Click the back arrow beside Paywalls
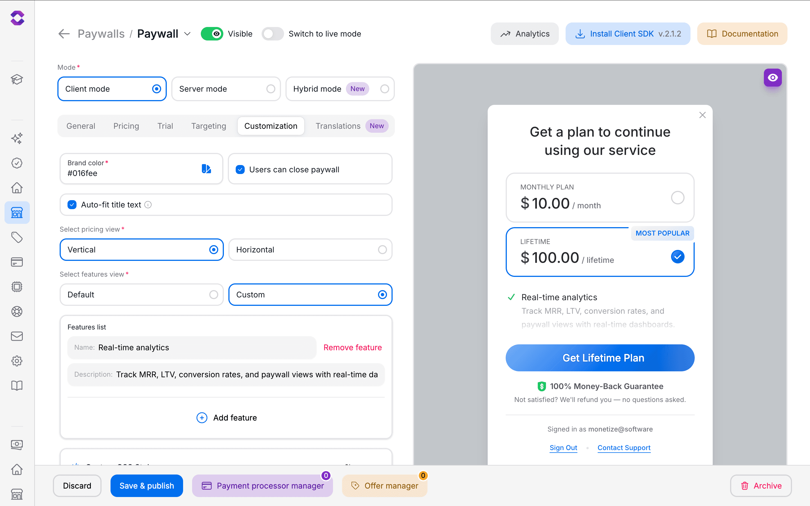The image size is (810, 506). click(x=64, y=34)
